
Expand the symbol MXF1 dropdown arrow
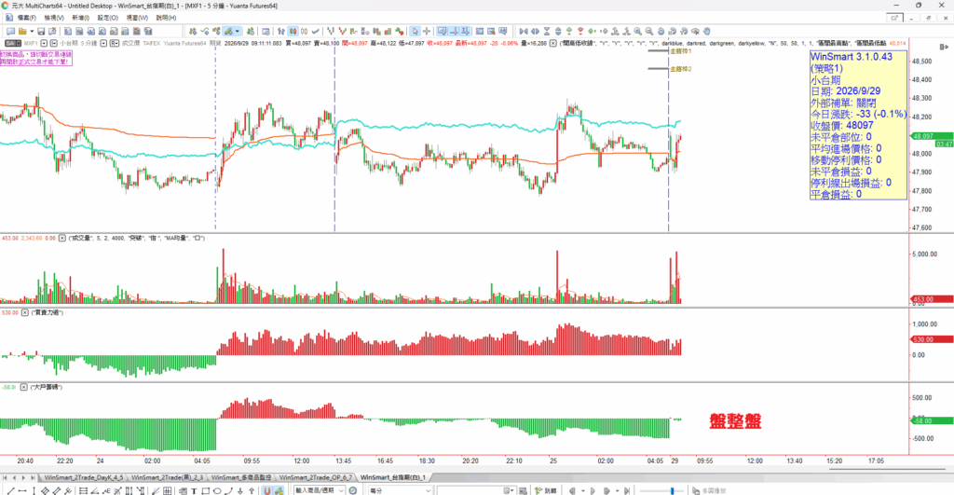pyautogui.click(x=44, y=43)
